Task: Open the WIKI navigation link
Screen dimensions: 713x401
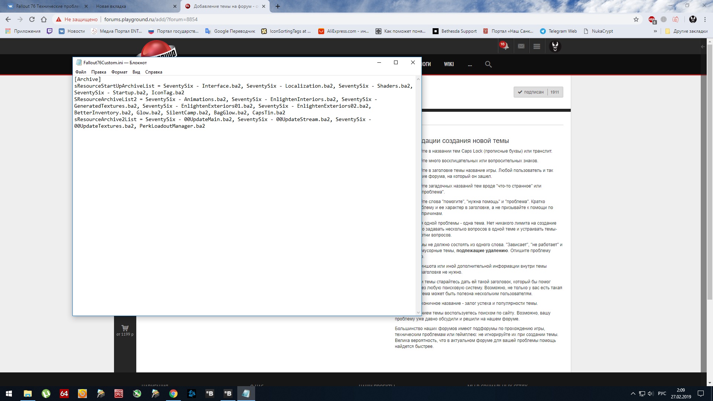Action: pos(449,64)
